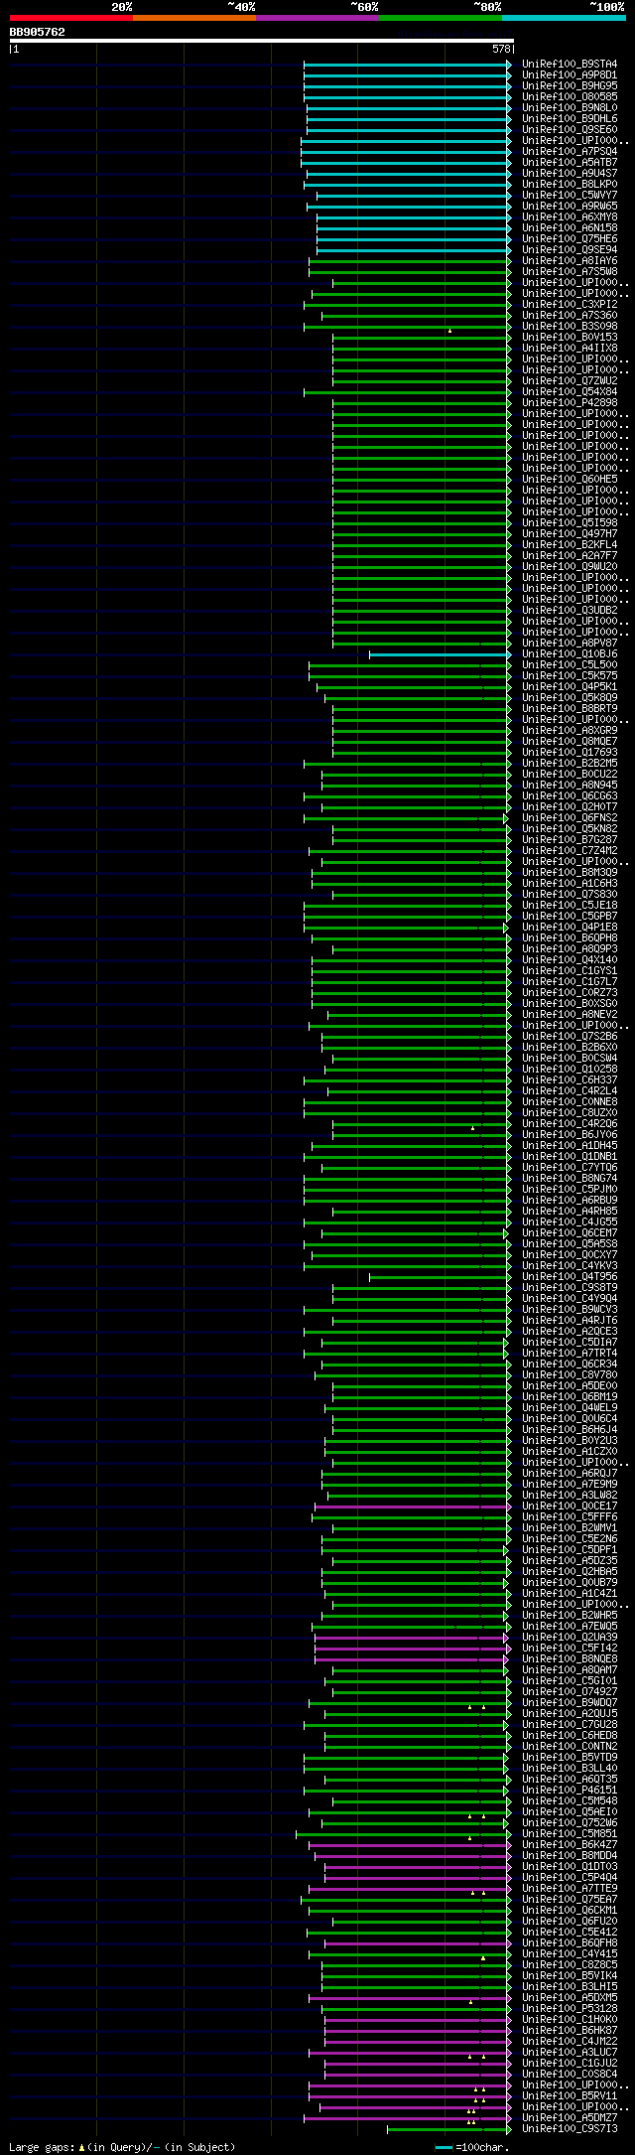Click the UniRef100_Q10BJ6 entry

coord(570,654)
